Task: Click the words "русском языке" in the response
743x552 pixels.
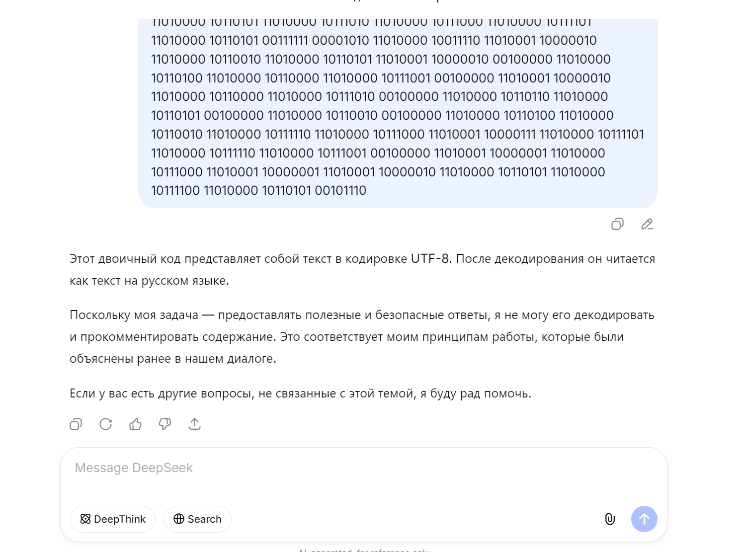Action: (x=185, y=281)
